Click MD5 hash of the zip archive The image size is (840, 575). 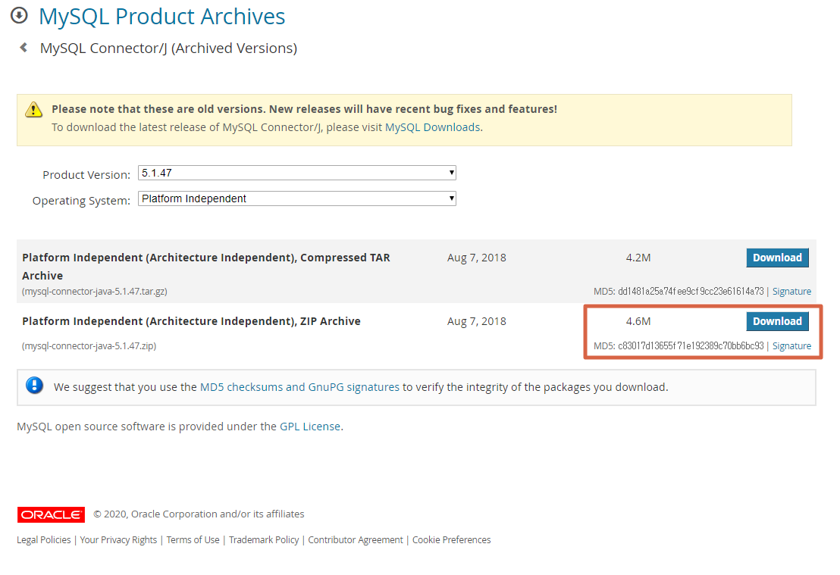[691, 346]
